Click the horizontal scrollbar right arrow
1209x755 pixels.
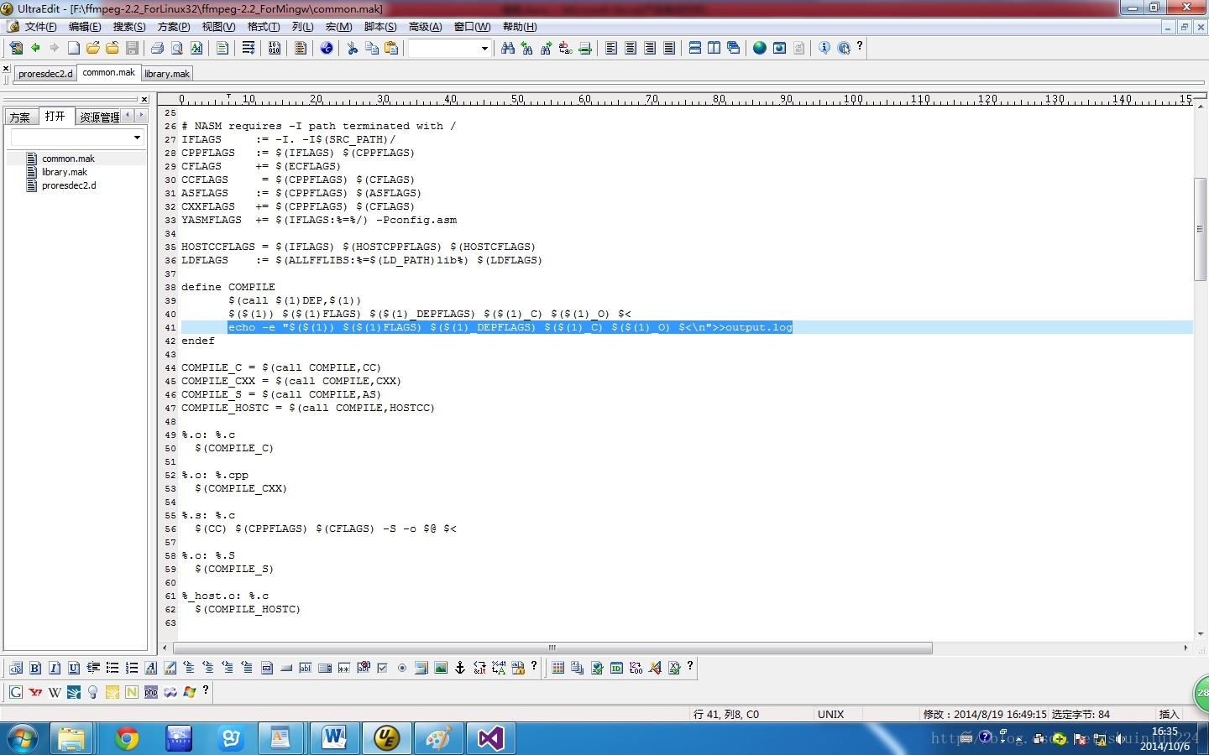pyautogui.click(x=1185, y=648)
